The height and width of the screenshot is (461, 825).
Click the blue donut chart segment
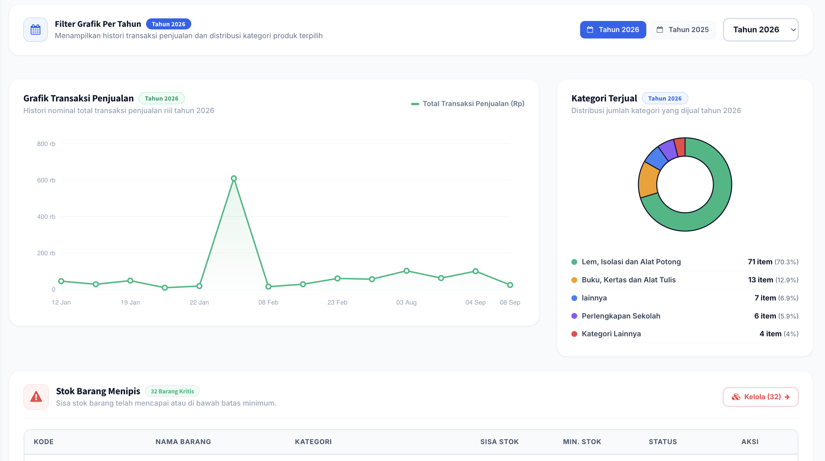[x=656, y=159]
